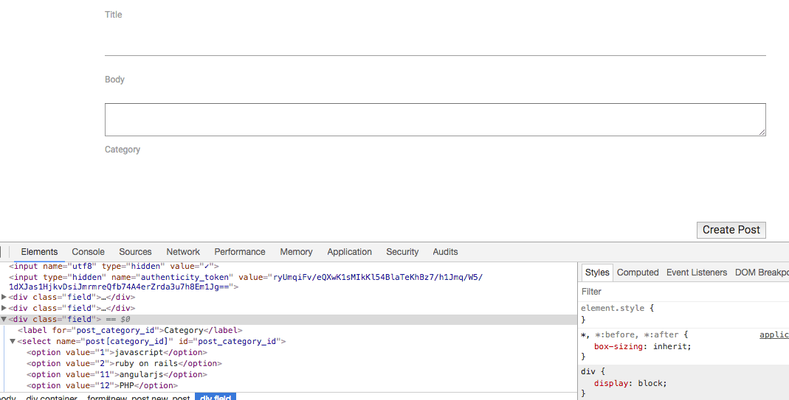Click the Title label on the form
This screenshot has width=789, height=400.
113,15
